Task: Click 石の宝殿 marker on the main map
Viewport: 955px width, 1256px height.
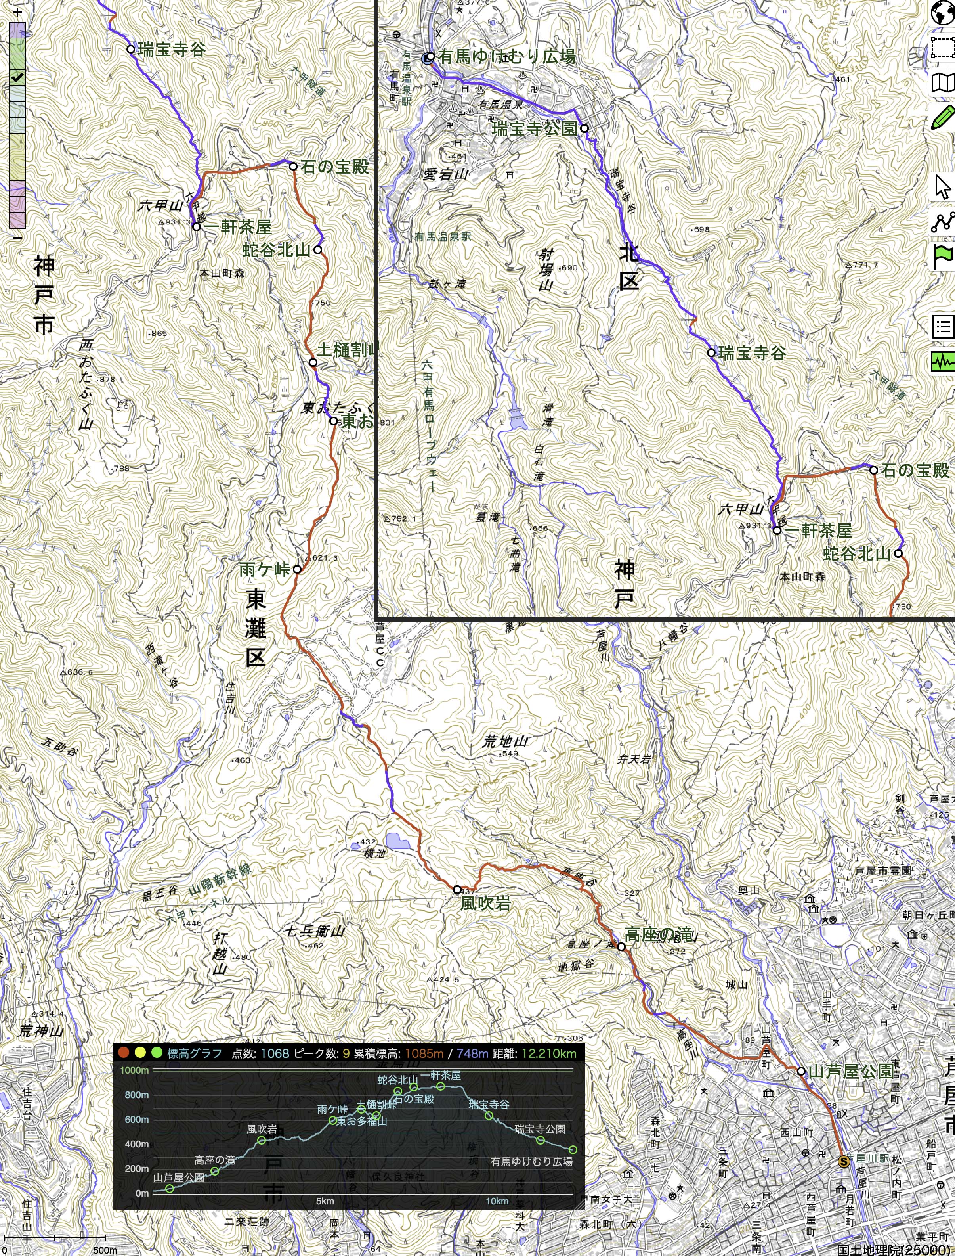Action: [x=293, y=167]
